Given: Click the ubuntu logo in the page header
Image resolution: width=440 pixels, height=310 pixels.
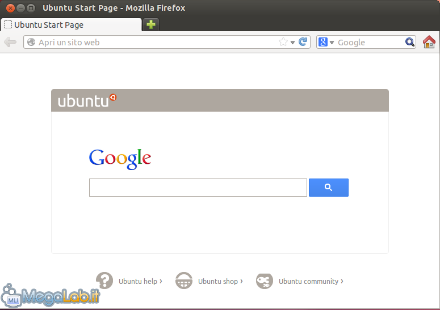Looking at the screenshot, I should pyautogui.click(x=87, y=100).
